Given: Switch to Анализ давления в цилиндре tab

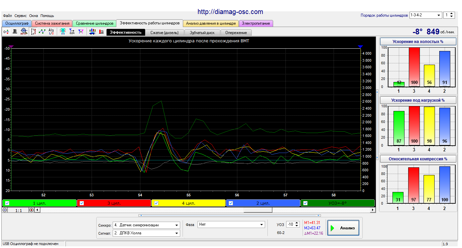Looking at the screenshot, I should coord(211,23).
